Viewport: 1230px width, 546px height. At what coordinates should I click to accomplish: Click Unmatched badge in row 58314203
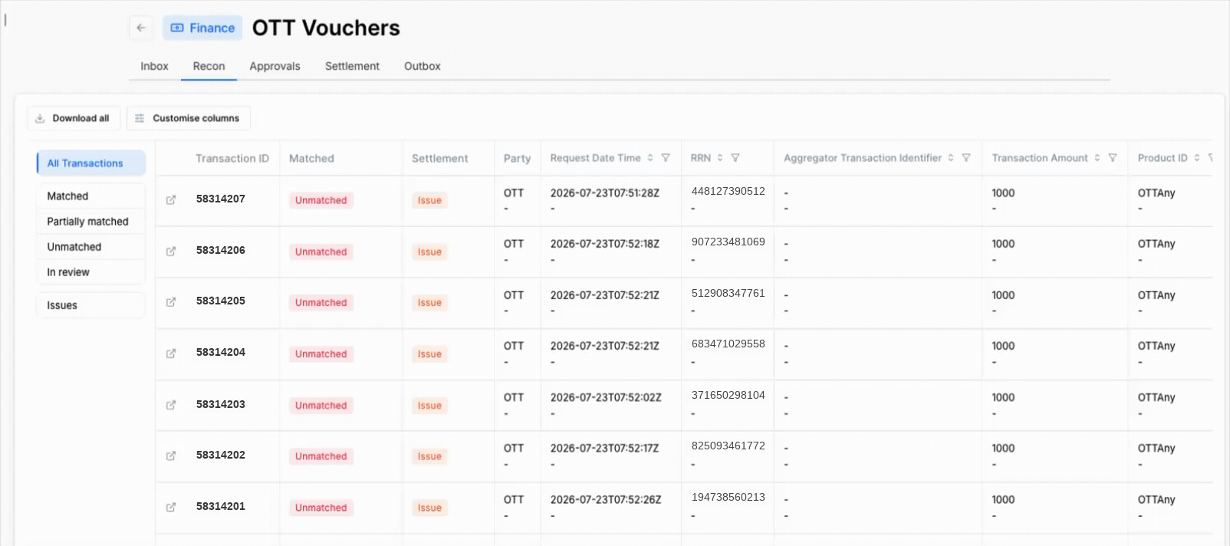(321, 405)
